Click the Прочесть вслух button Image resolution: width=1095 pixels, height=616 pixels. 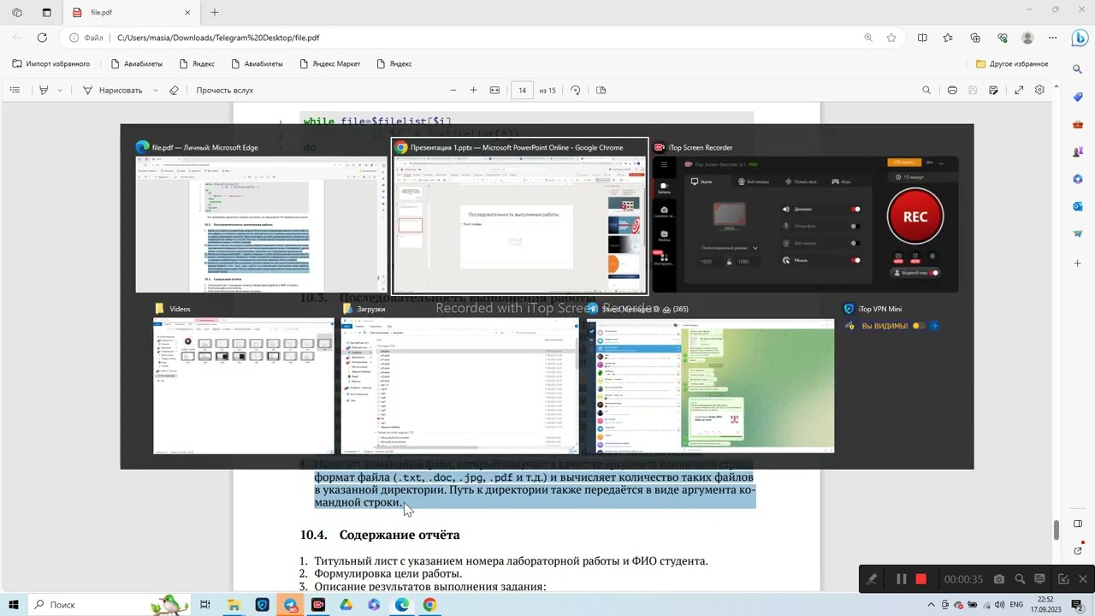point(224,90)
